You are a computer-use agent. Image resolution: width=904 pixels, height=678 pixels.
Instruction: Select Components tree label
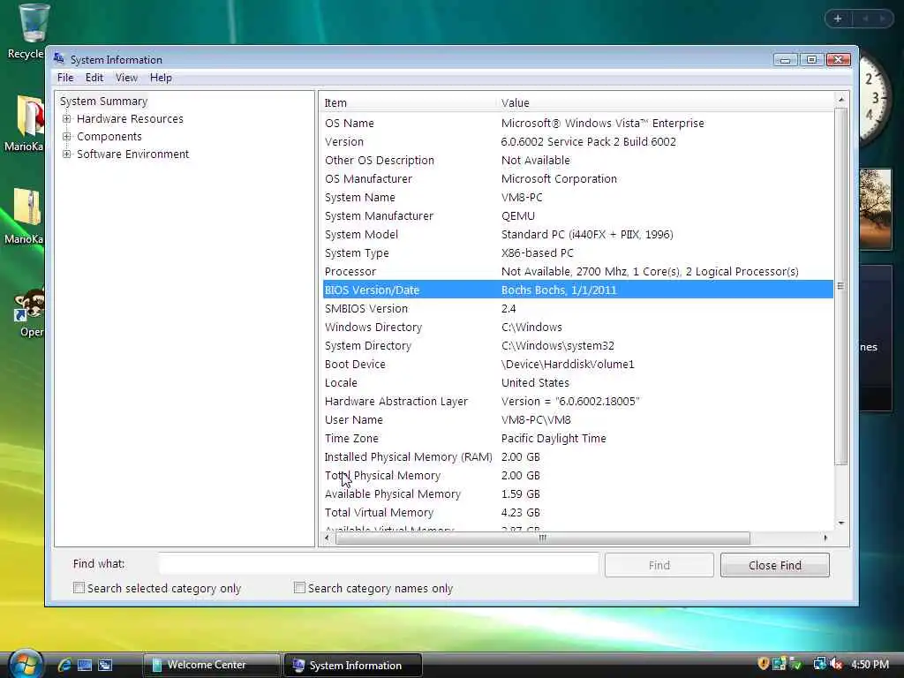click(109, 137)
